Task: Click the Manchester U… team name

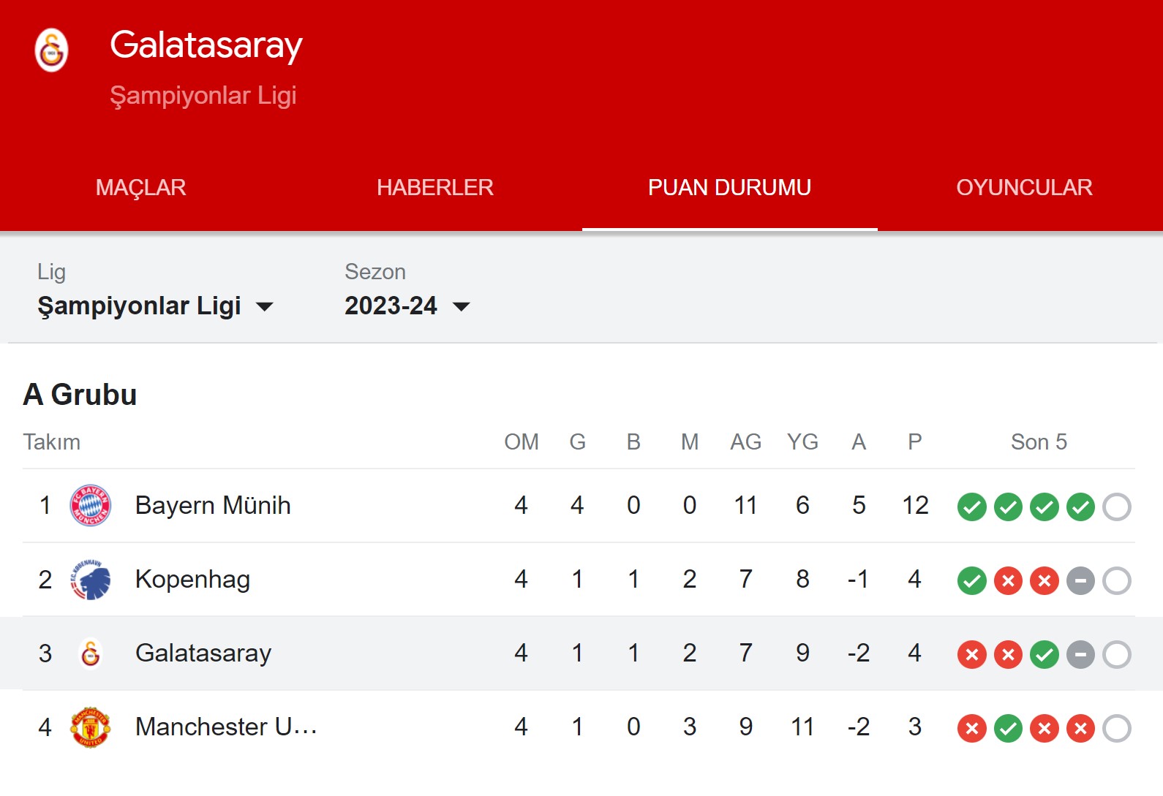Action: [x=226, y=727]
